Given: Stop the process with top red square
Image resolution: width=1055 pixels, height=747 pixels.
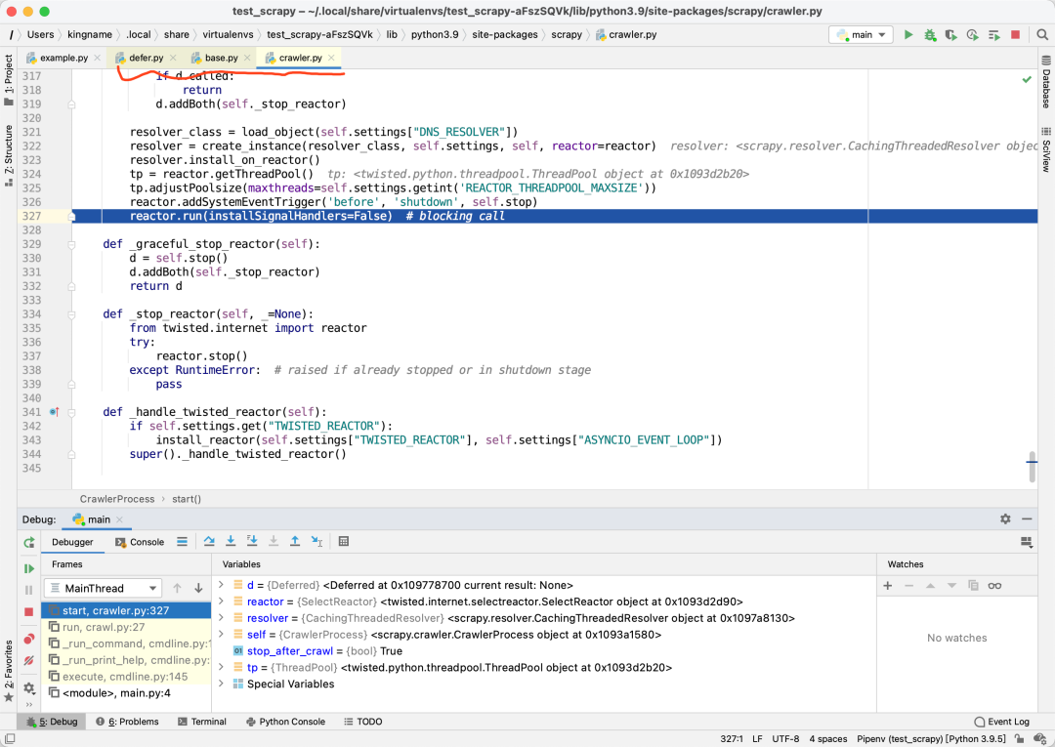Looking at the screenshot, I should [x=1015, y=35].
